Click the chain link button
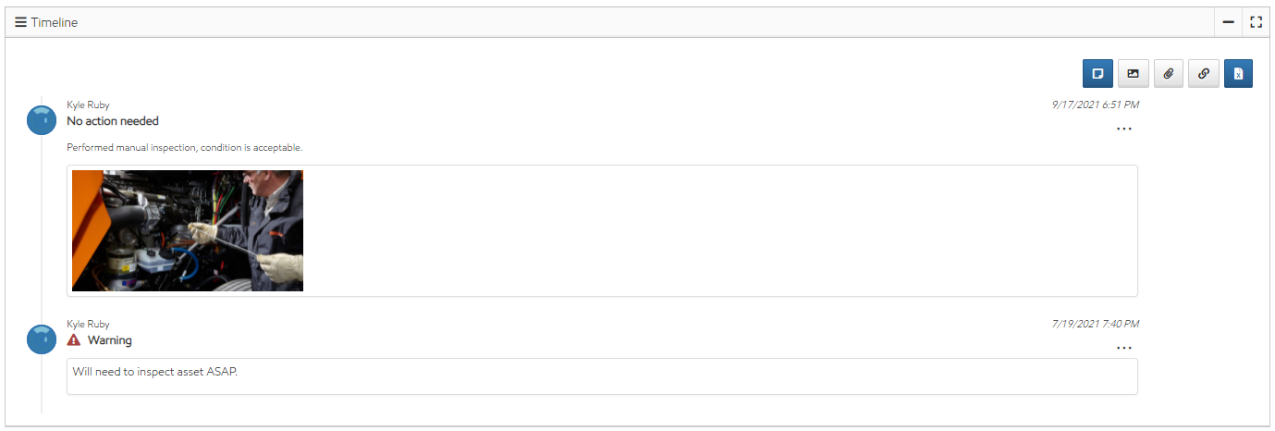 pyautogui.click(x=1203, y=73)
